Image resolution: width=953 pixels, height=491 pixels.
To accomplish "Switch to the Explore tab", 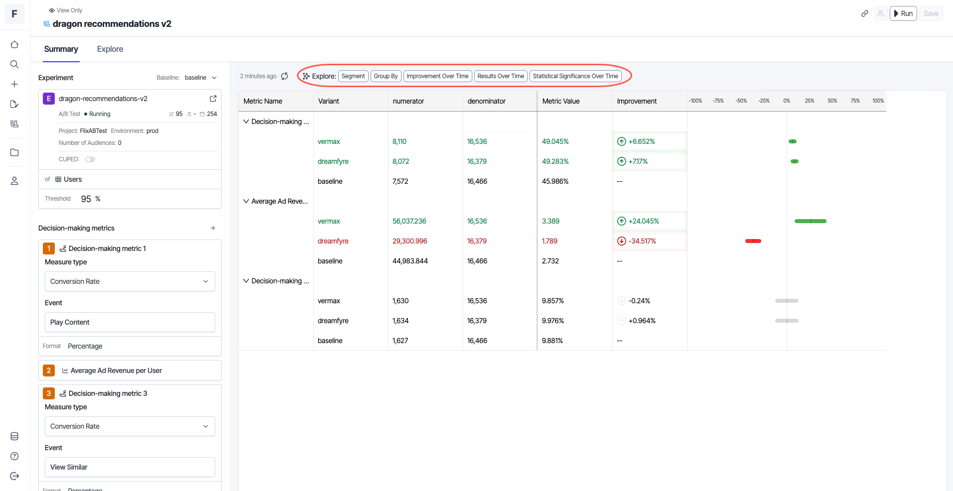I will [x=110, y=49].
